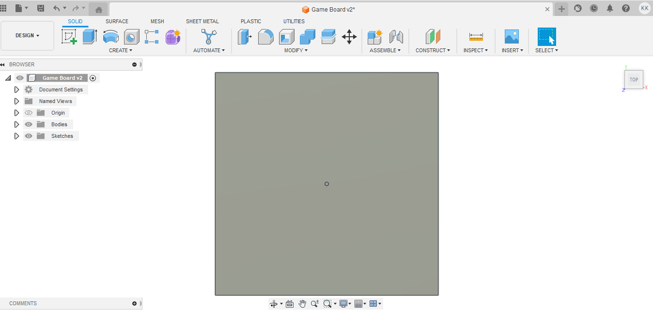Toggle visibility of Game Board v2 component

coord(20,78)
